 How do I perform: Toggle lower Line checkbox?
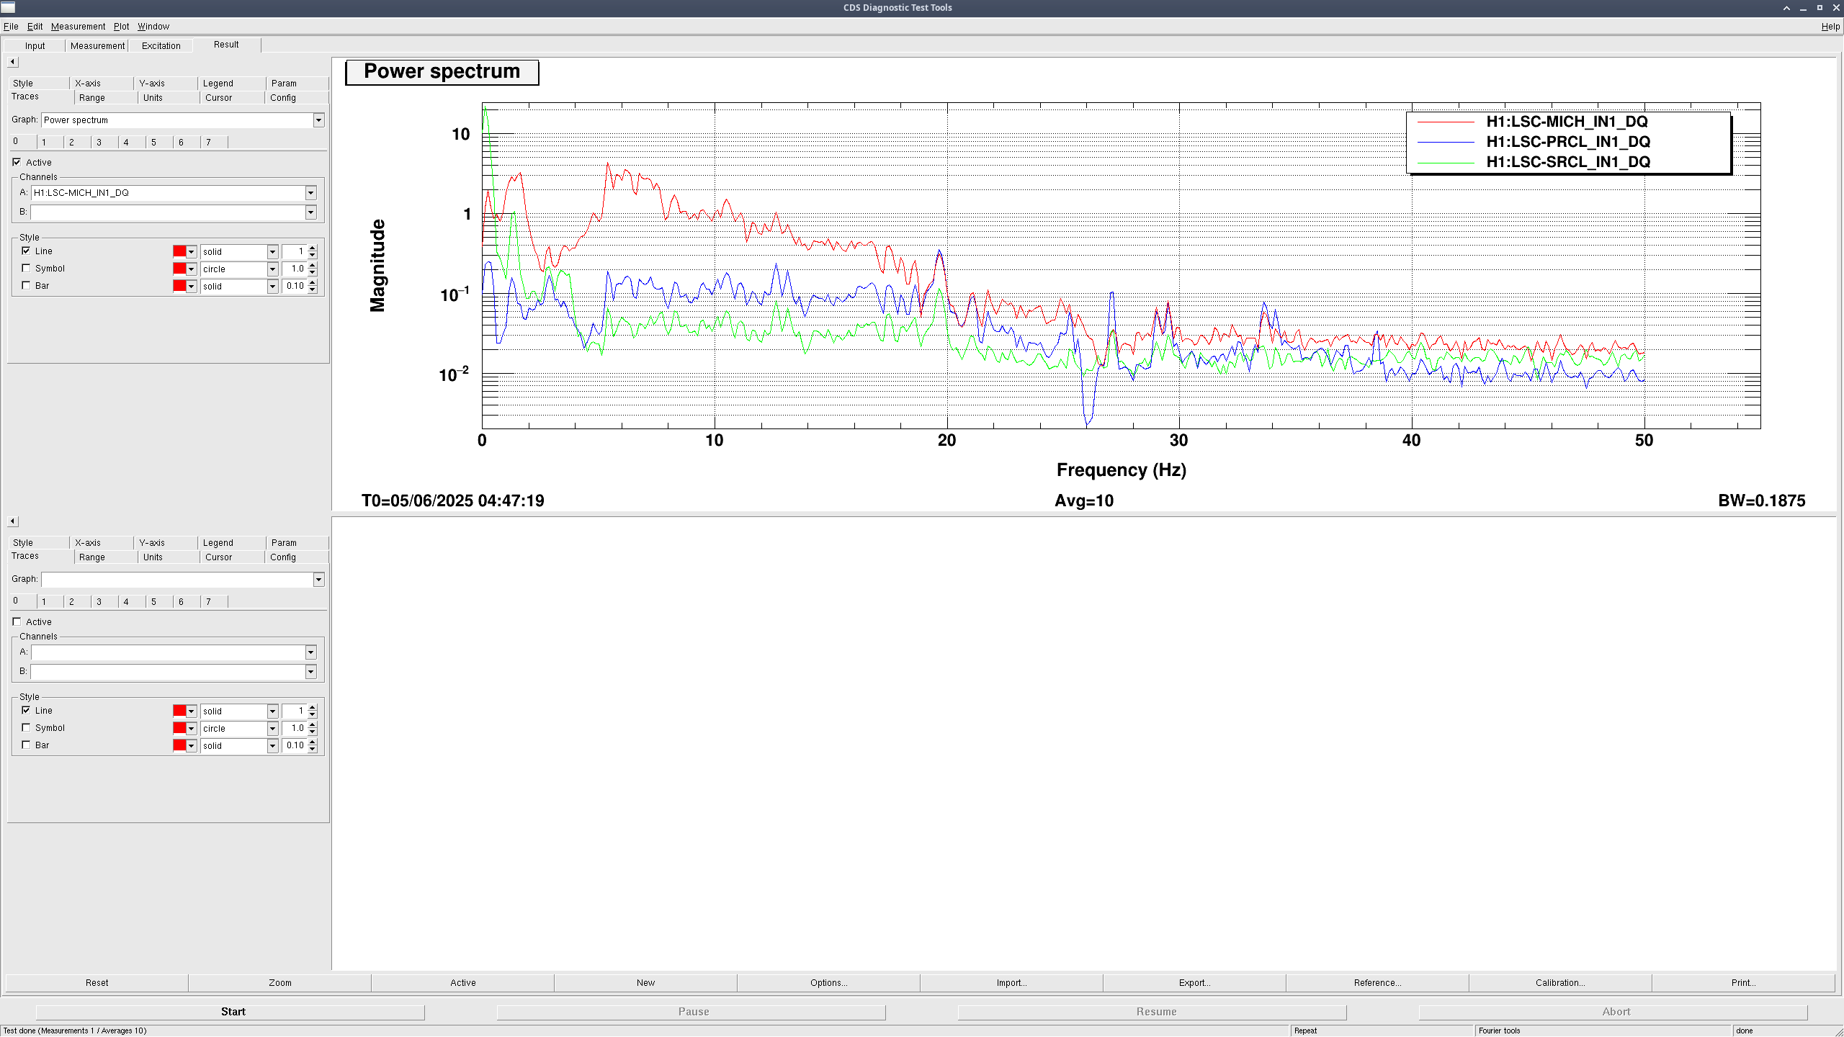click(x=26, y=710)
